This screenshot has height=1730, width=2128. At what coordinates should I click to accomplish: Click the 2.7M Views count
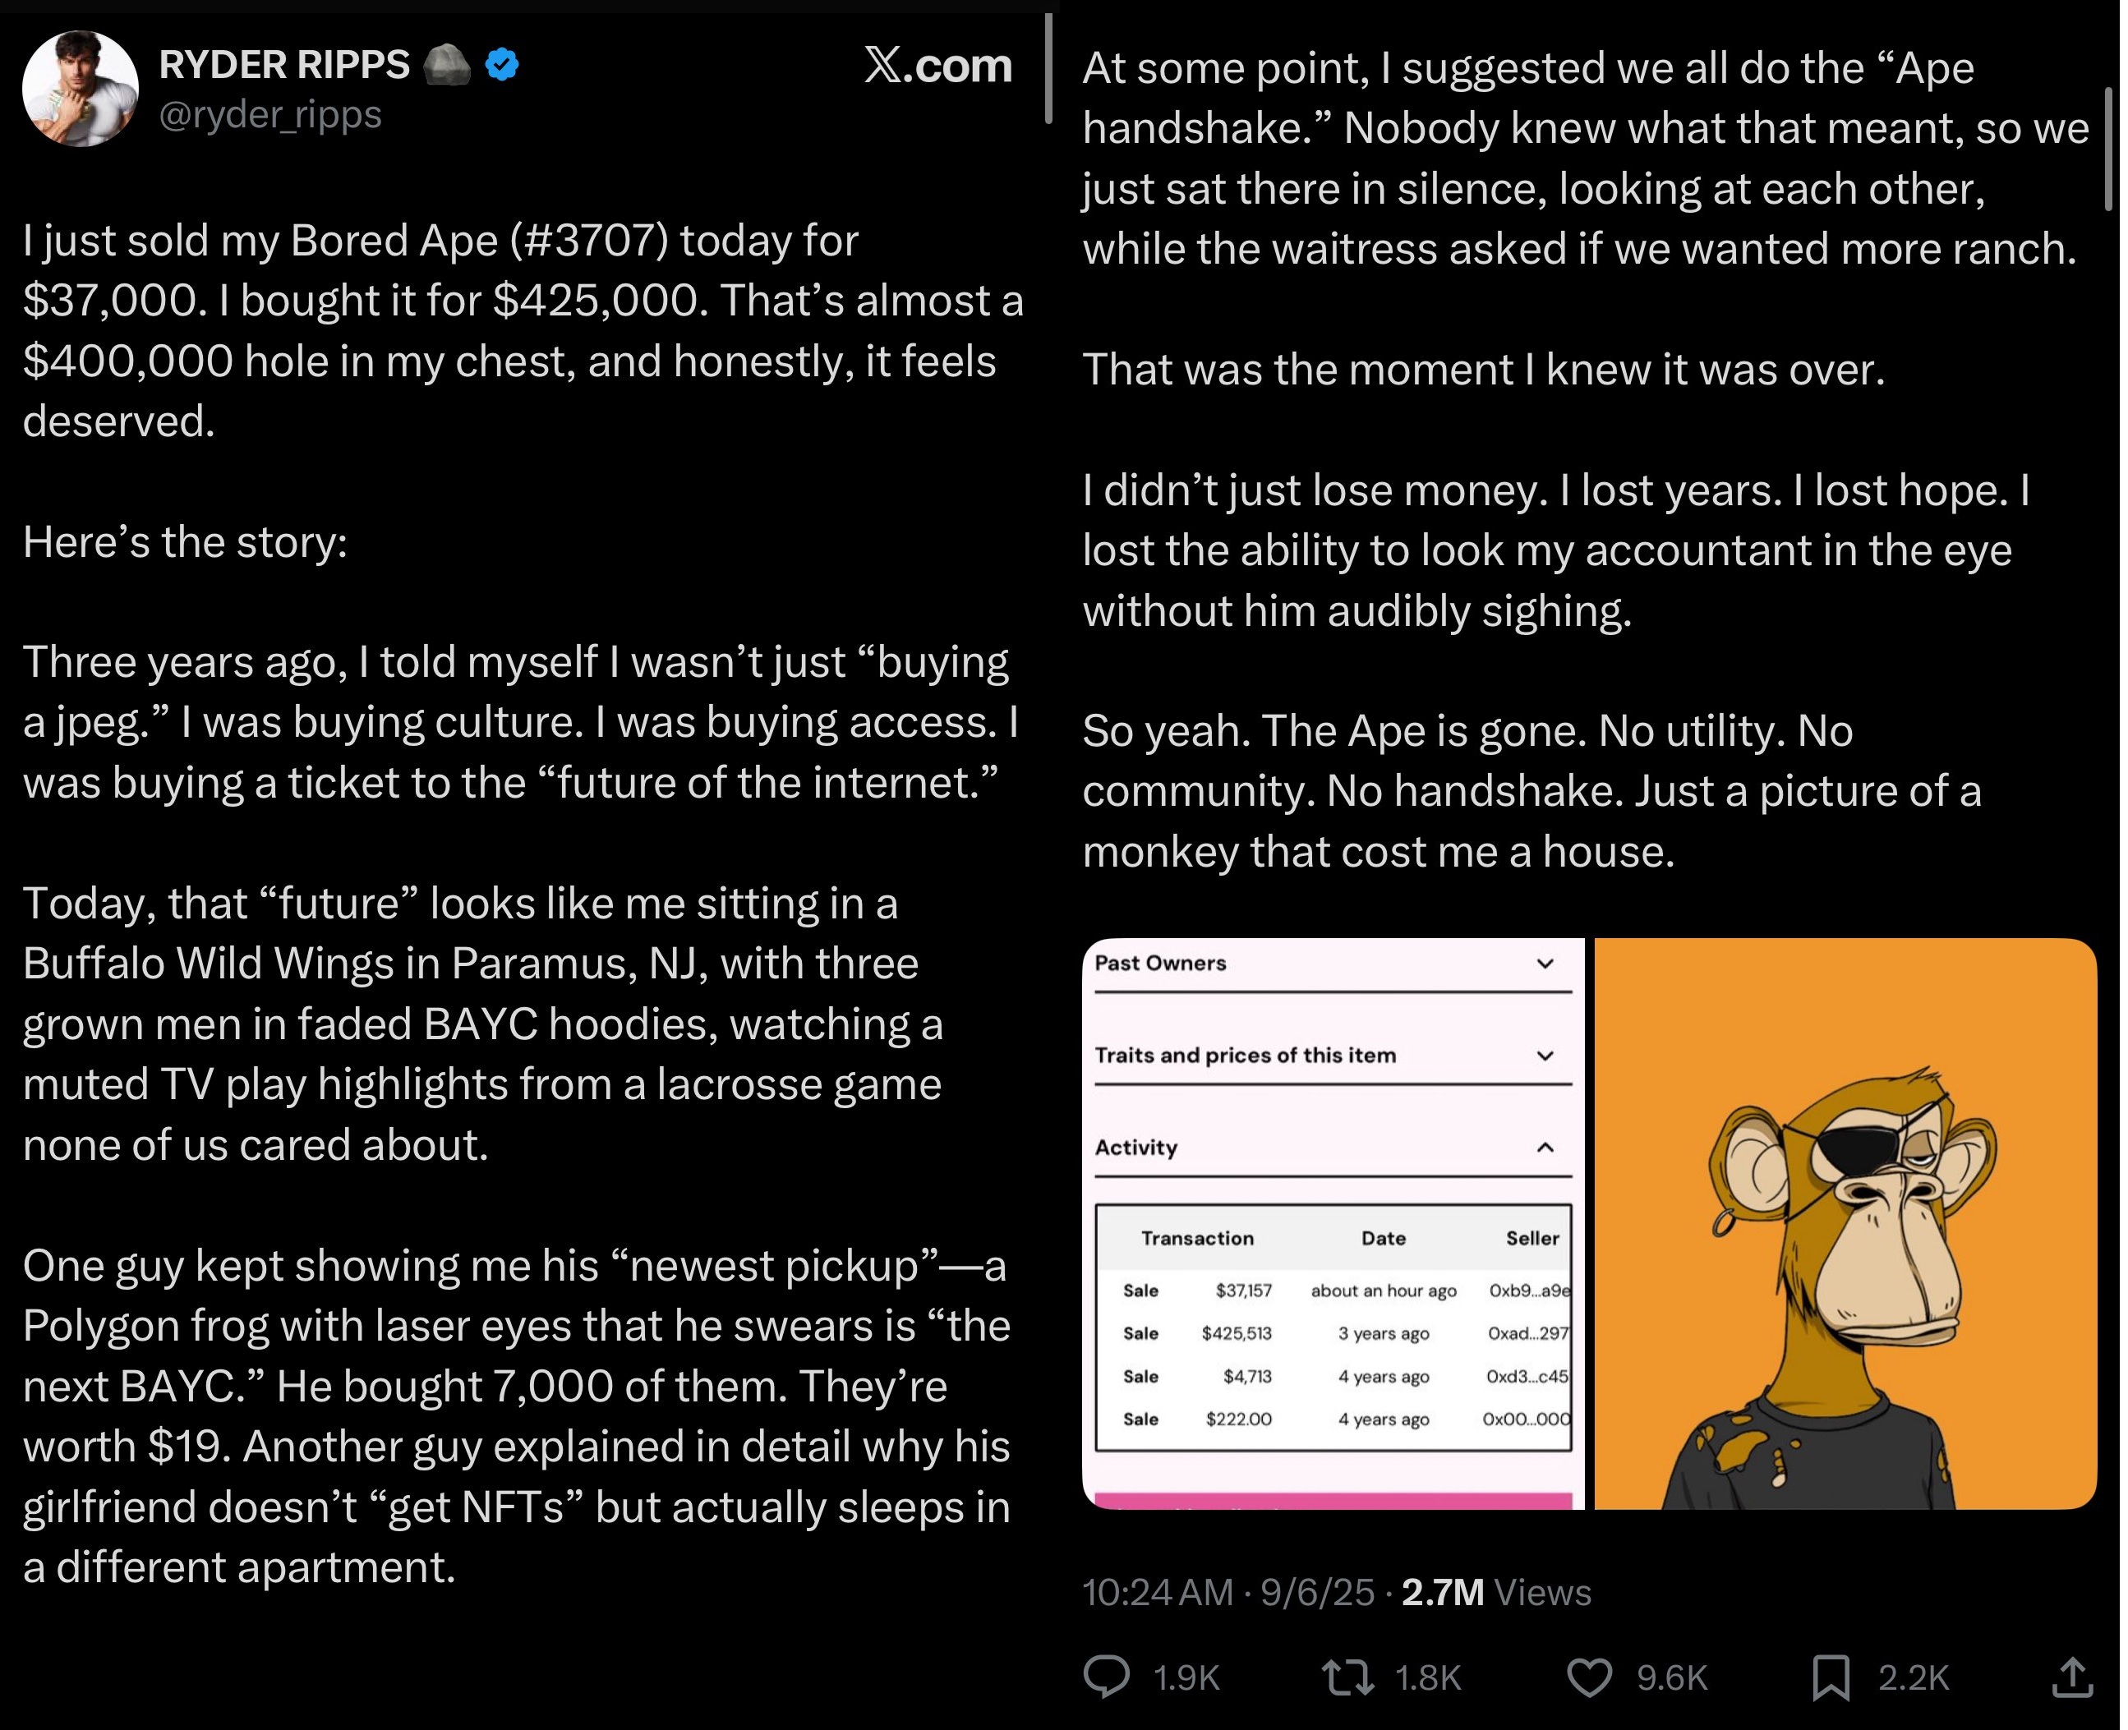[1496, 1593]
